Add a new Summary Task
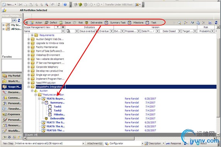Viewport: 221px width, 147px height. 115,22
